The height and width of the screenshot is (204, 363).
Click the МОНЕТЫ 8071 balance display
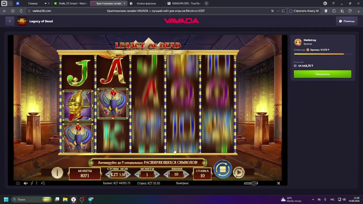85,173
